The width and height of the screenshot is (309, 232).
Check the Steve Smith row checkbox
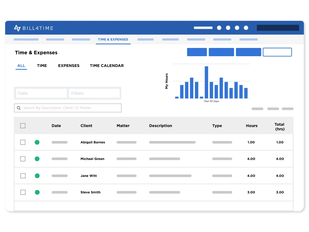click(x=23, y=192)
